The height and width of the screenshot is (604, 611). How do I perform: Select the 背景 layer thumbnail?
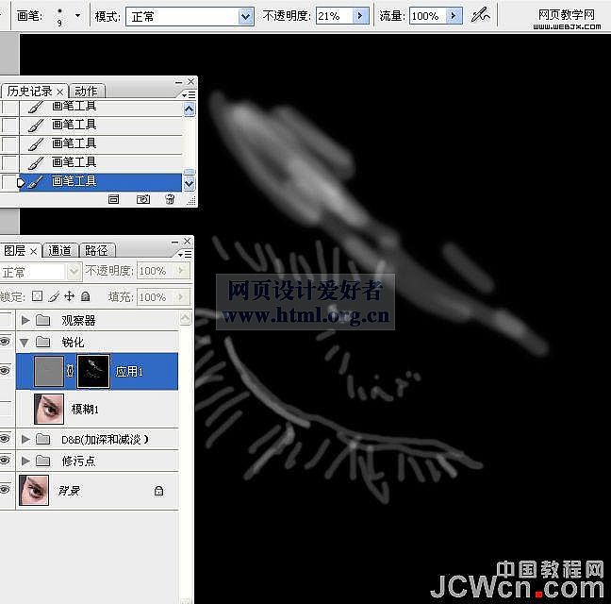34,490
